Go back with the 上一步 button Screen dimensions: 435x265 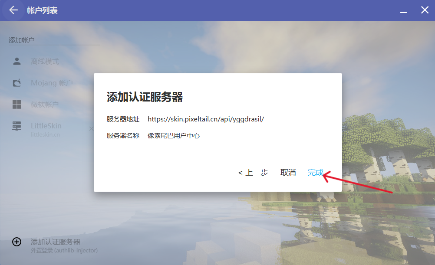coord(253,173)
